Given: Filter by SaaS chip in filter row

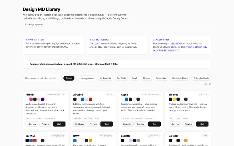Looking at the screenshot, I should coord(134,78).
